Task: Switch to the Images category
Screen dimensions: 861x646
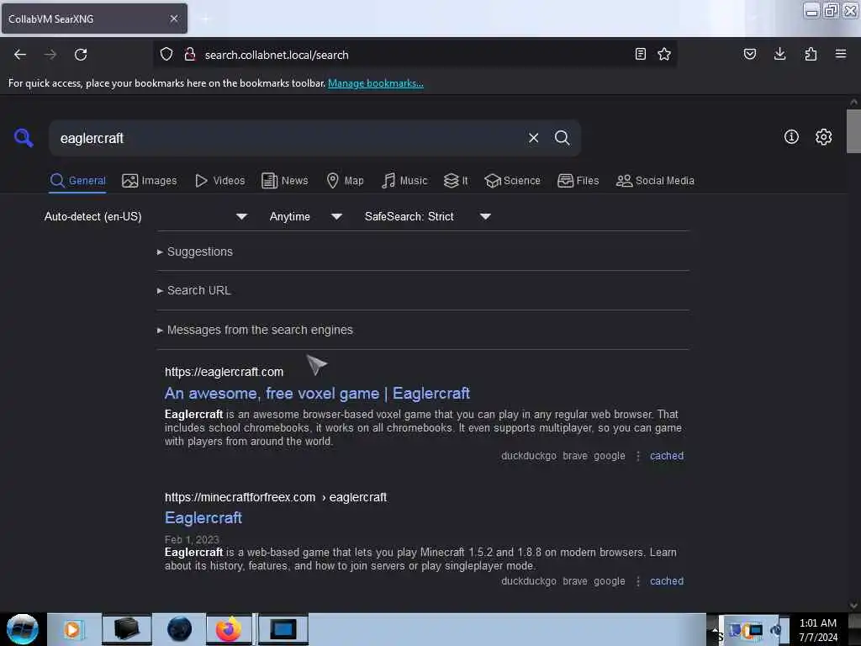Action: tap(150, 181)
